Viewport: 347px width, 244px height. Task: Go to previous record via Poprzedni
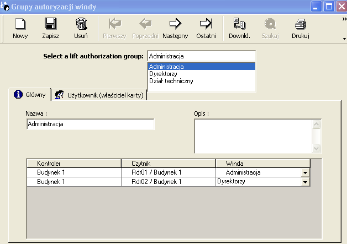[x=145, y=28]
